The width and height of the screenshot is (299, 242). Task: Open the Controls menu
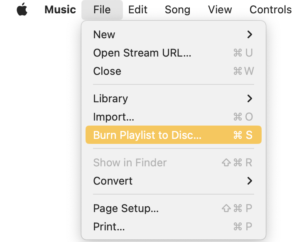point(270,10)
